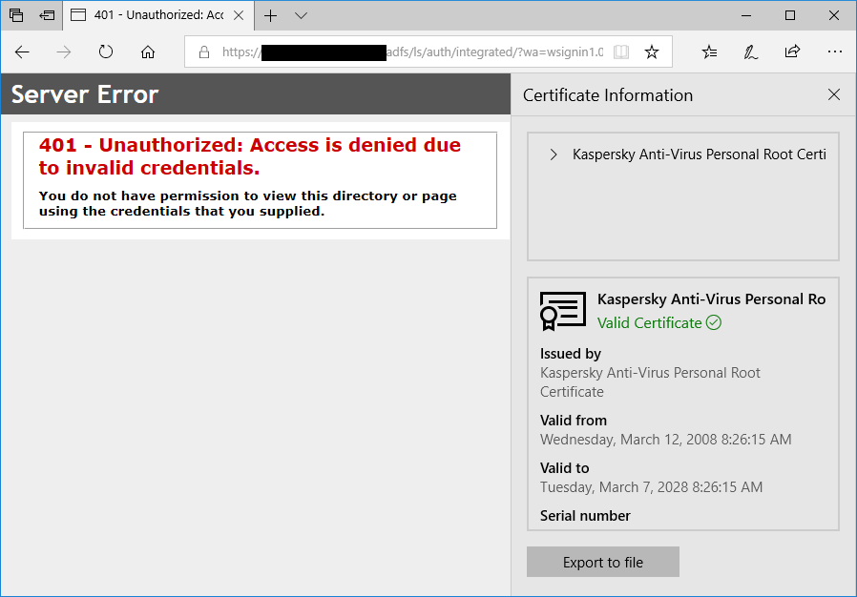Show tabs you've set aside icon
This screenshot has height=597, width=857.
click(x=16, y=15)
